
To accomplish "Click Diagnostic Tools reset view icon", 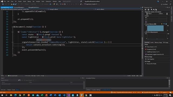I will 156,10.
